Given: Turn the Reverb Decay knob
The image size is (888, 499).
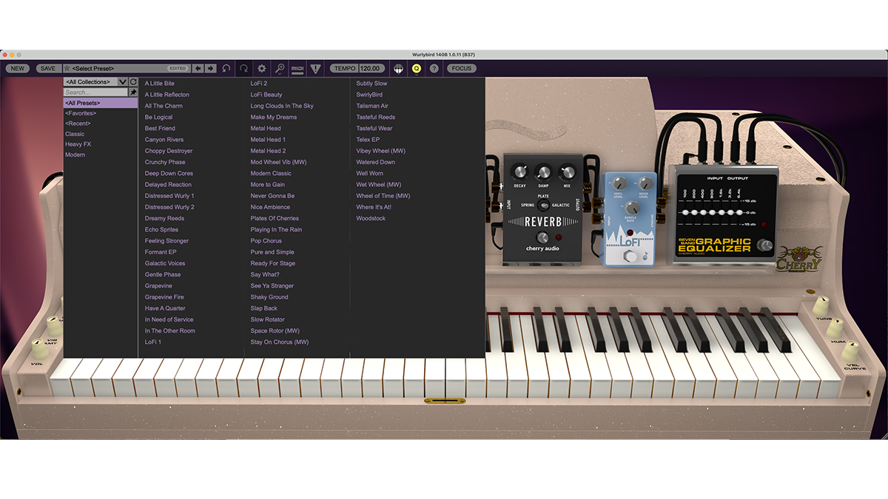Looking at the screenshot, I should pos(520,172).
